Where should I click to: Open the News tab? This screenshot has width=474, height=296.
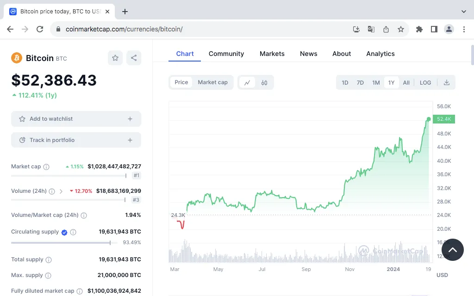point(308,54)
